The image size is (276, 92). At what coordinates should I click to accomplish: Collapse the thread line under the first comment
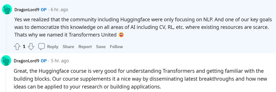[7, 35]
